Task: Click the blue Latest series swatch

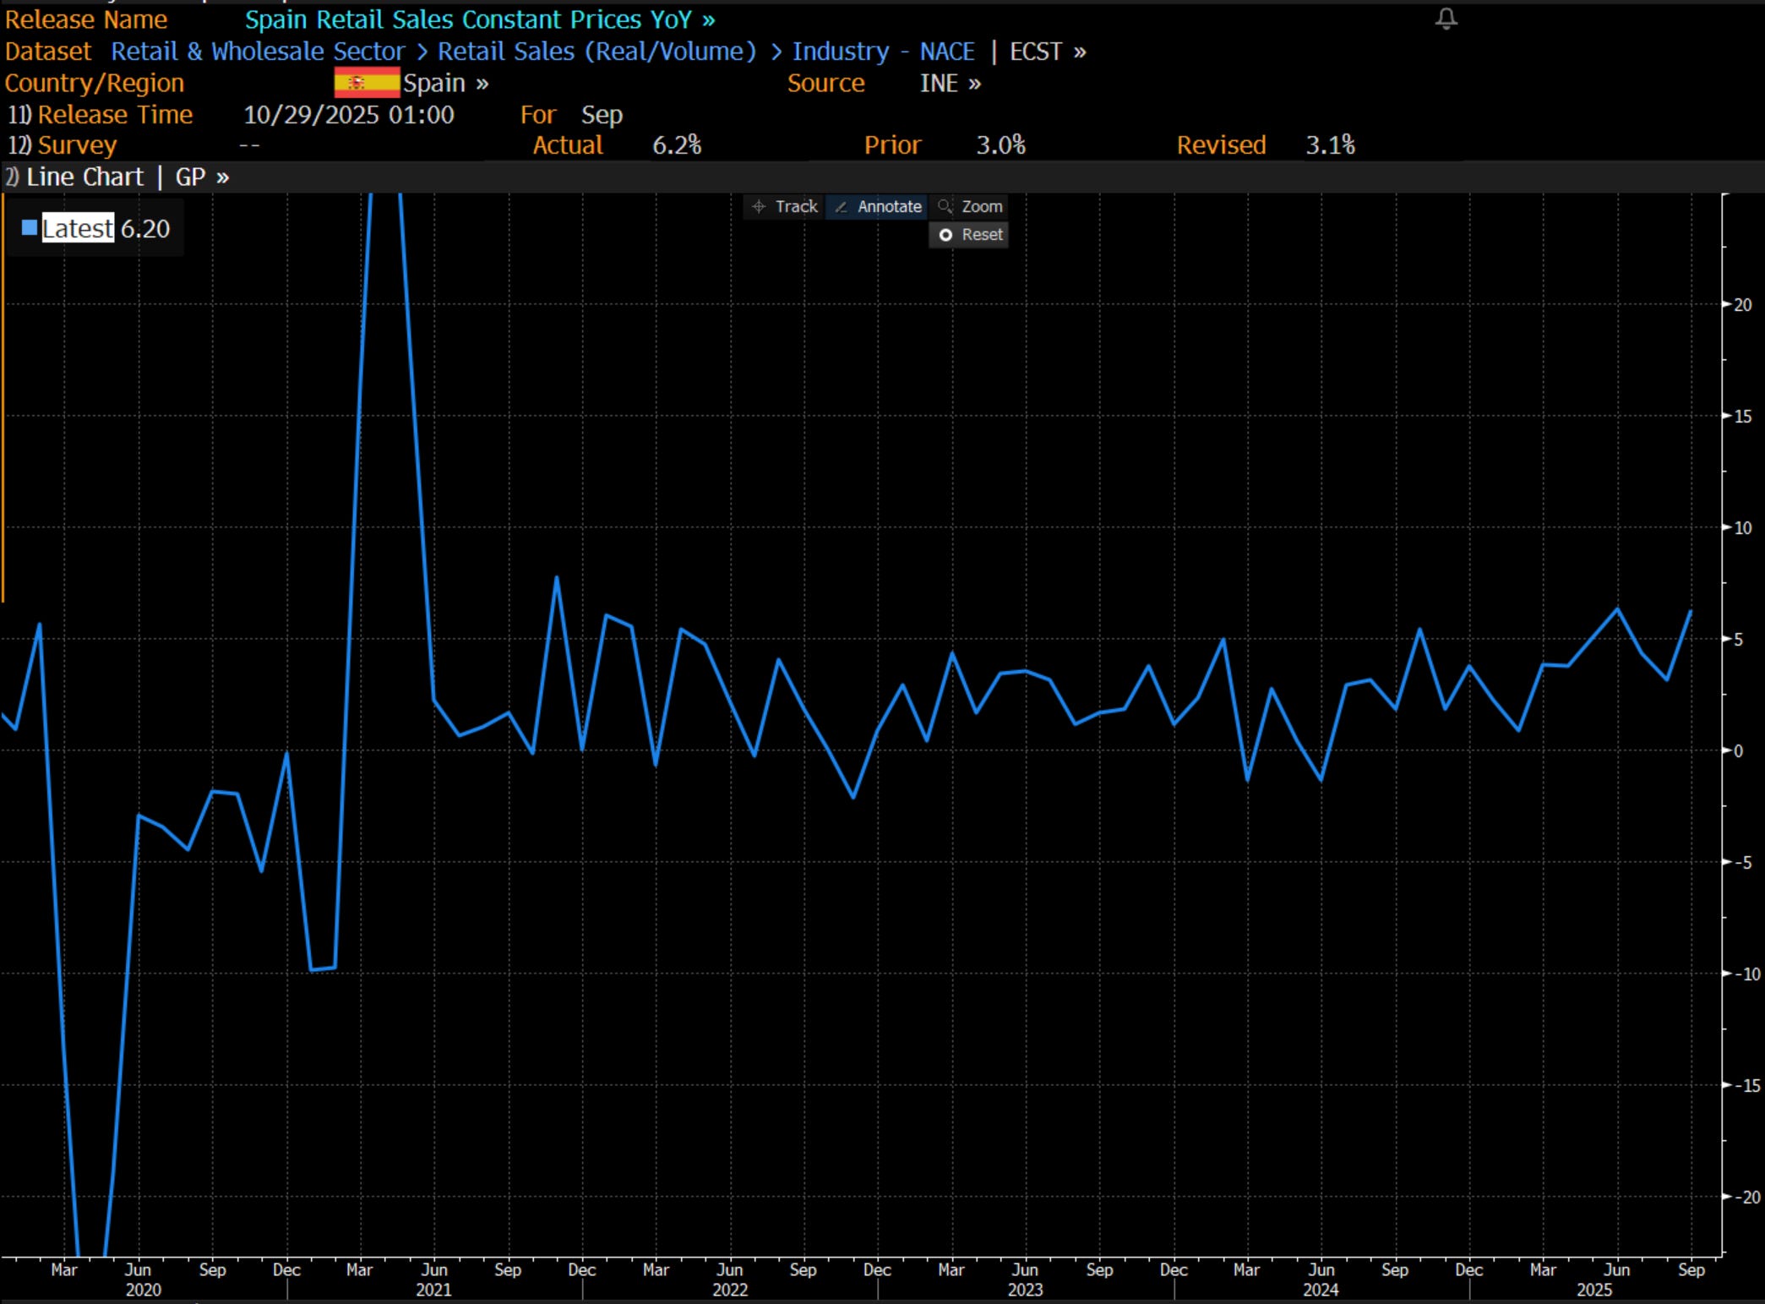Action: pyautogui.click(x=30, y=228)
